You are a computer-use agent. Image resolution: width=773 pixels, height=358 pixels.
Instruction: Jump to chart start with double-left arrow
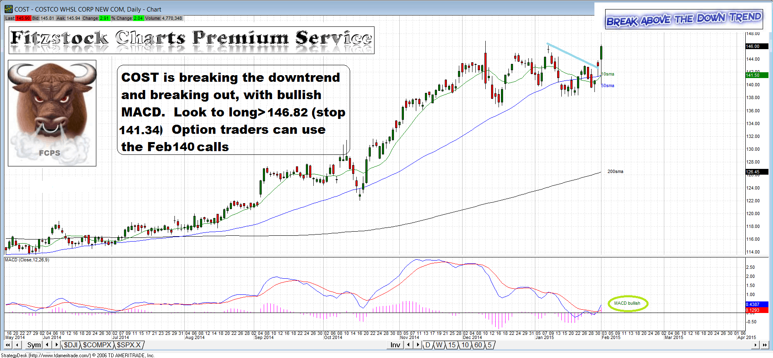pyautogui.click(x=8, y=345)
